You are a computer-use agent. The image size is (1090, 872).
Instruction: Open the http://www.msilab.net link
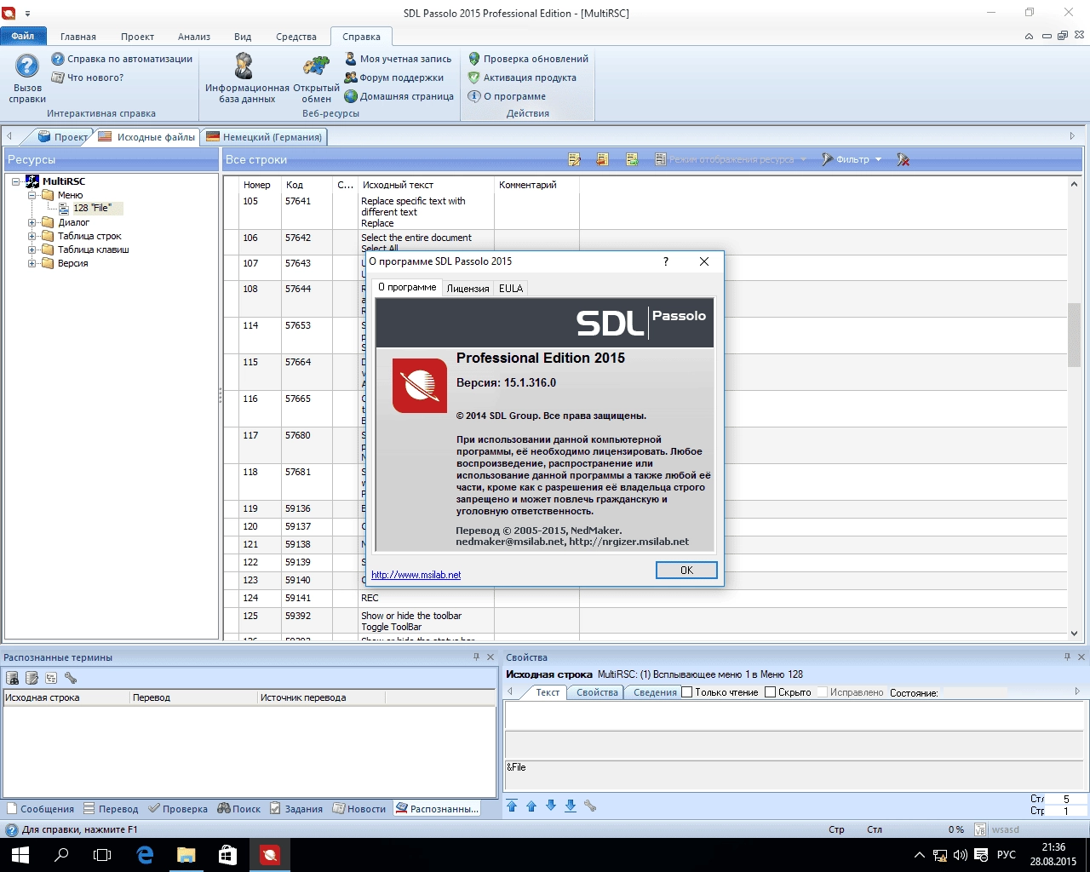coord(416,575)
